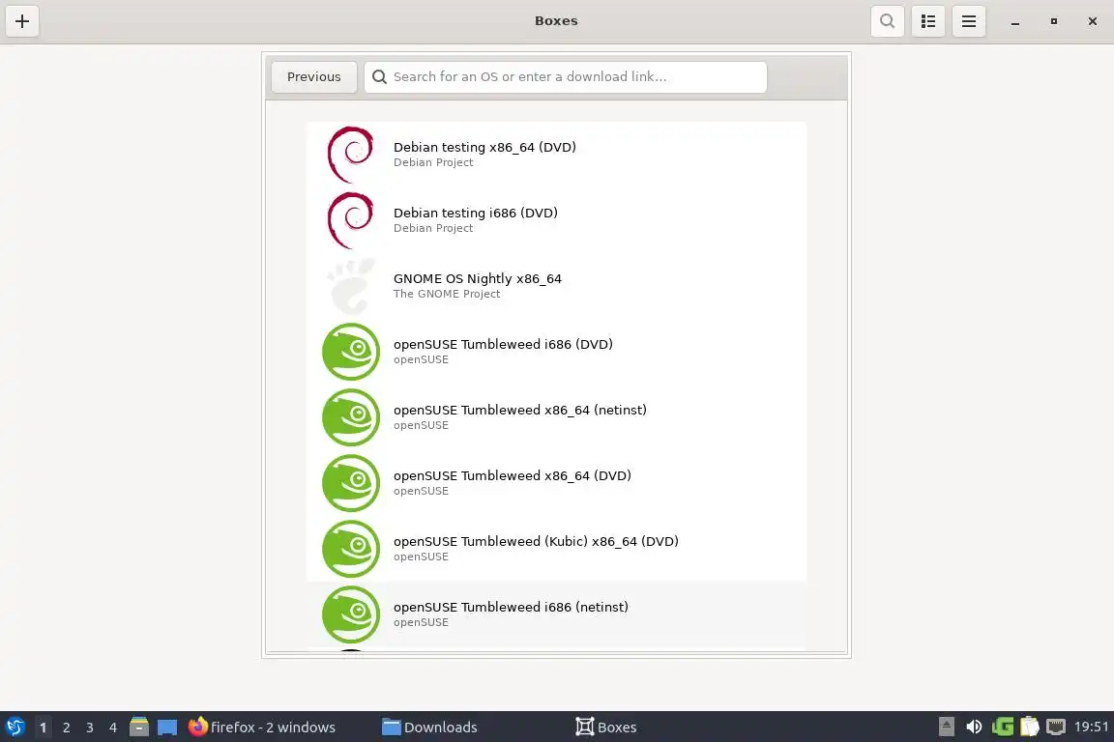
Task: Click the green G tray icon
Action: [1003, 727]
